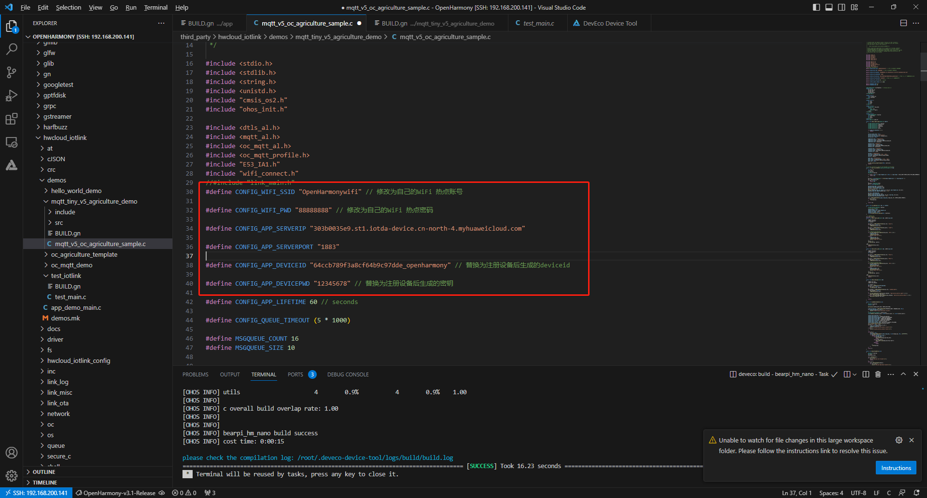
Task: Open errors and warnings count in status bar
Action: [184, 493]
